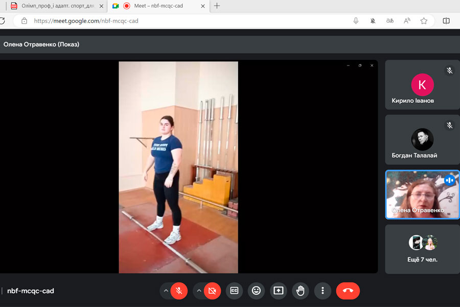
Task: Click the K avatar of Кирило Іванов
Action: tap(423, 85)
